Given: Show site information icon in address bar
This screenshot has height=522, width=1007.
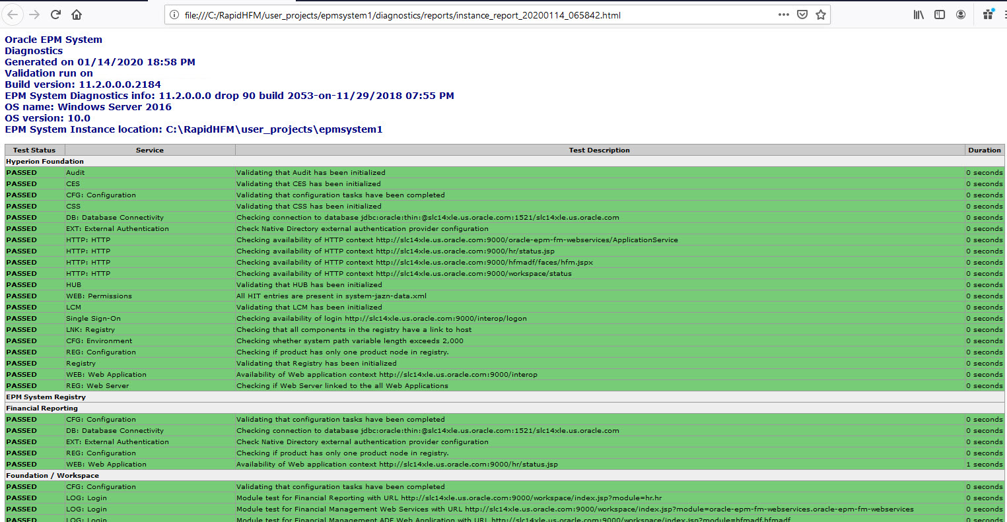Looking at the screenshot, I should [174, 15].
